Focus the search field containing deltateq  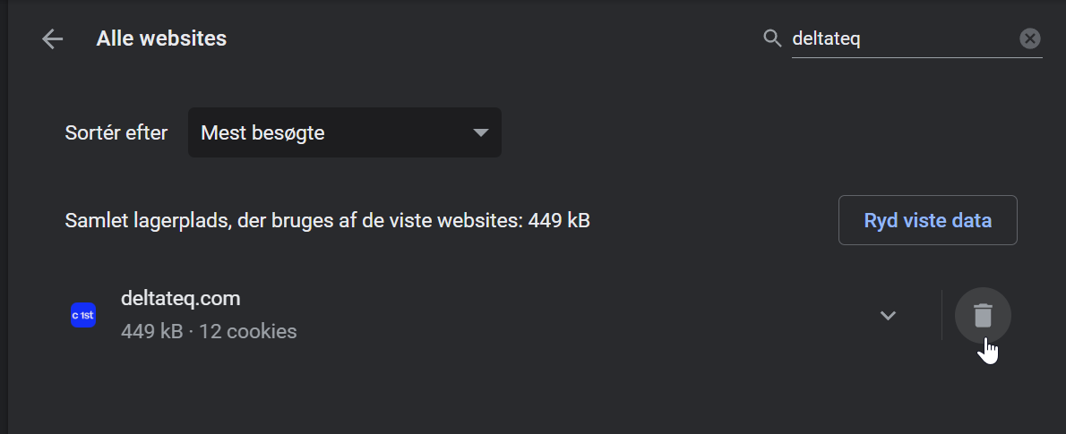(903, 38)
